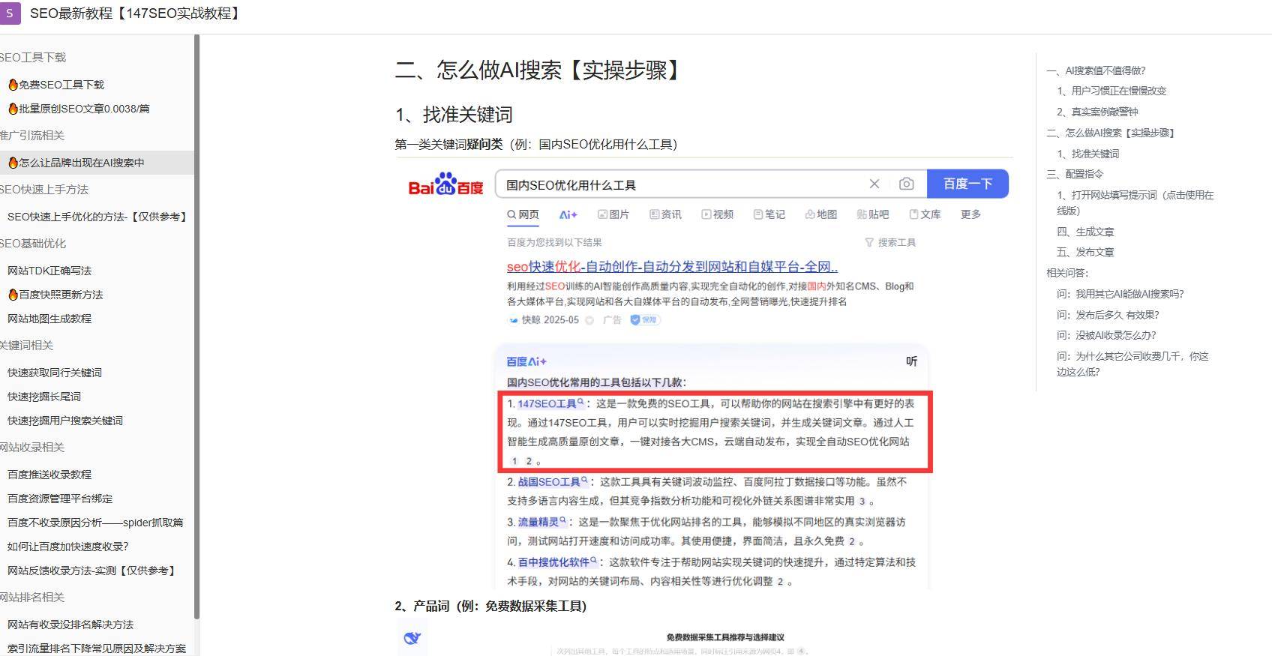Click subheading 2、产品词 in article
Image resolution: width=1272 pixels, height=656 pixels.
(x=490, y=606)
